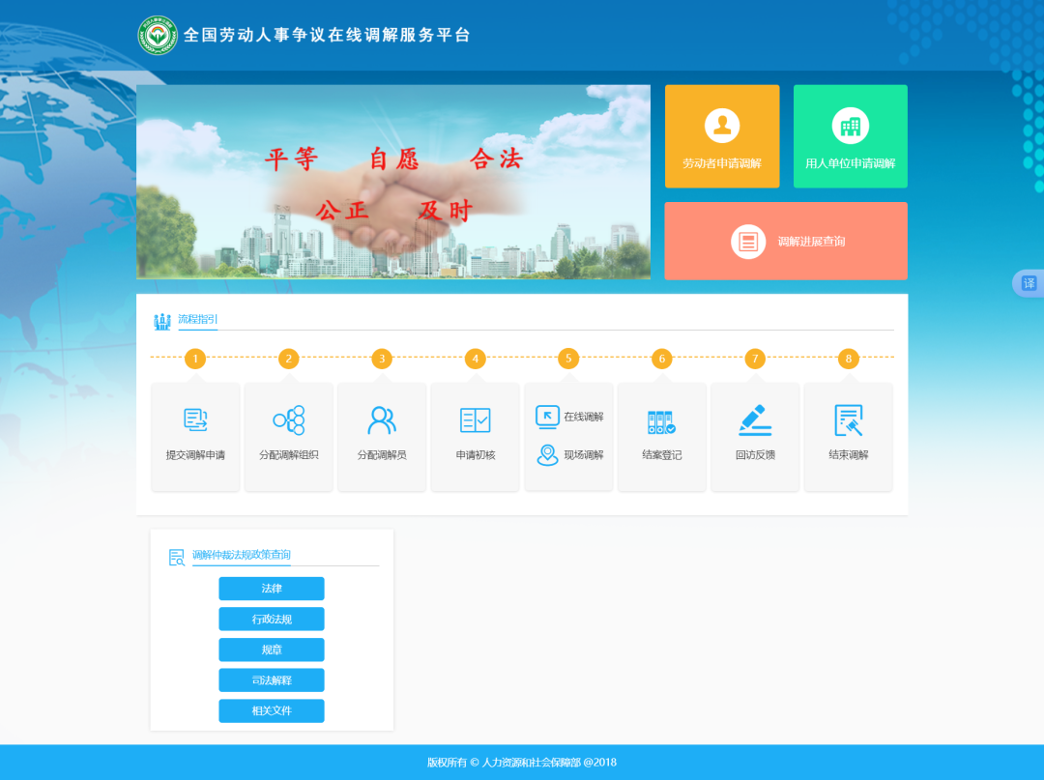1044x780 pixels.
Task: Select the 分配调解组织 step icon
Action: click(x=288, y=420)
